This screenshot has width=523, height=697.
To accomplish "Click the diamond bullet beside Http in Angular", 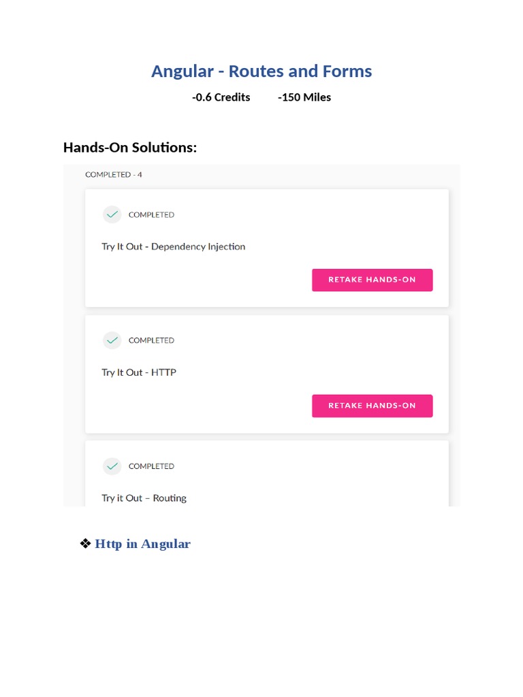I will pos(85,543).
